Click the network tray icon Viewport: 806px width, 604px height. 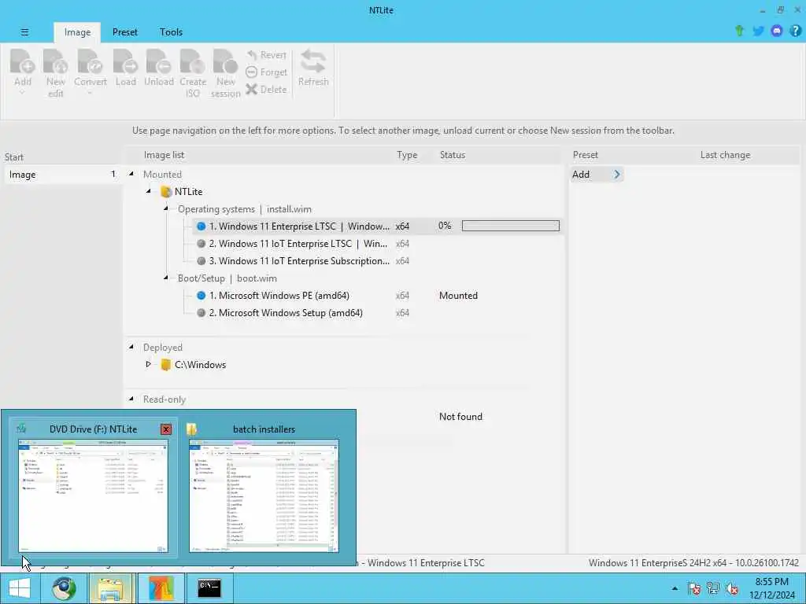712,588
